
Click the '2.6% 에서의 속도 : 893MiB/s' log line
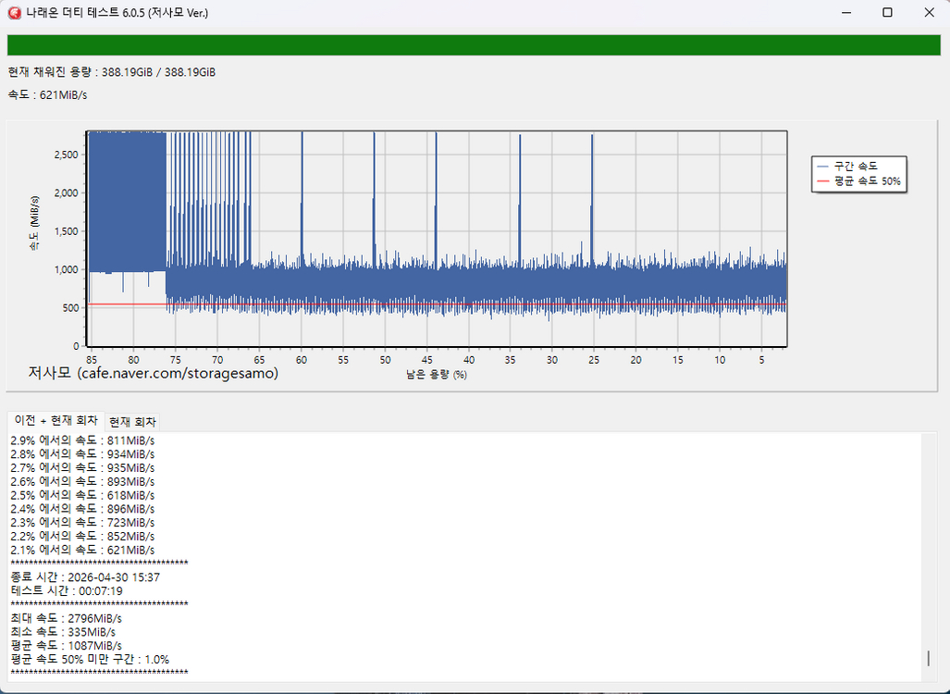[x=82, y=481]
